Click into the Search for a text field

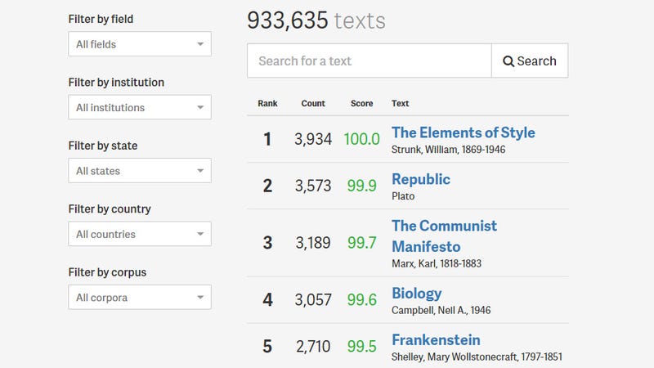click(x=370, y=61)
